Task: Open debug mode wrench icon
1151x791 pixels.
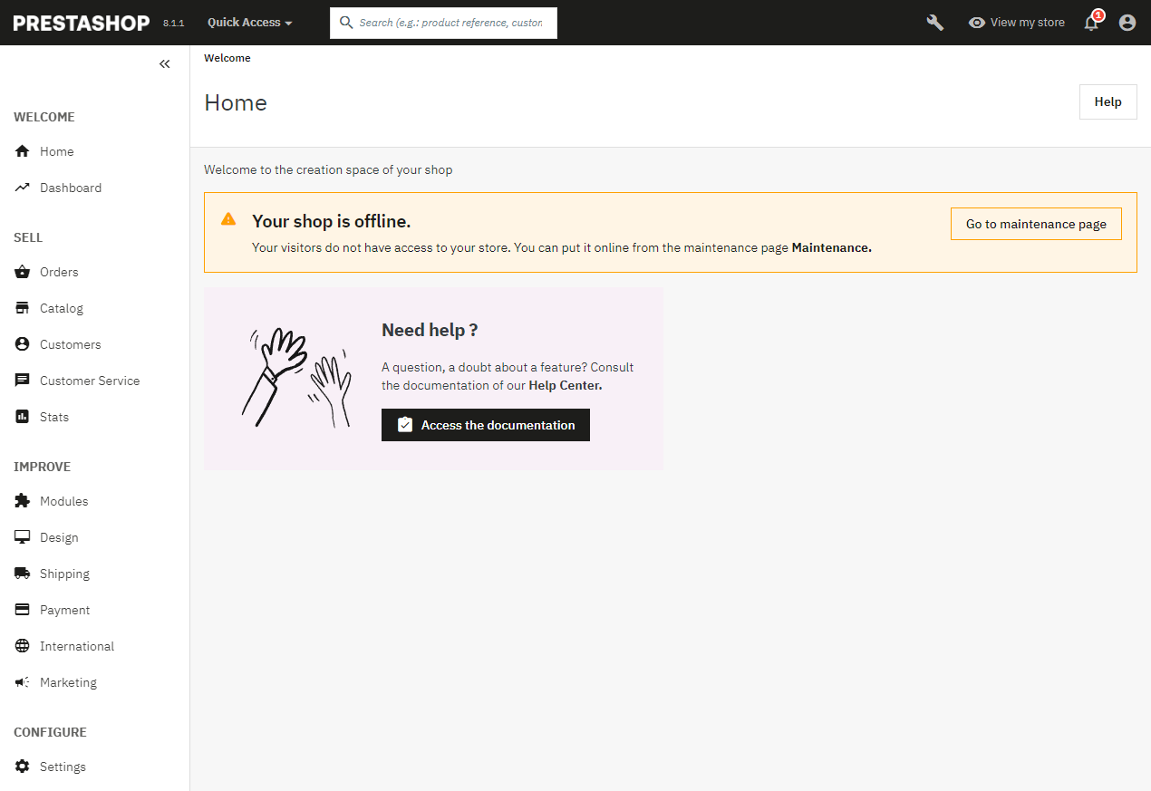Action: coord(935,23)
